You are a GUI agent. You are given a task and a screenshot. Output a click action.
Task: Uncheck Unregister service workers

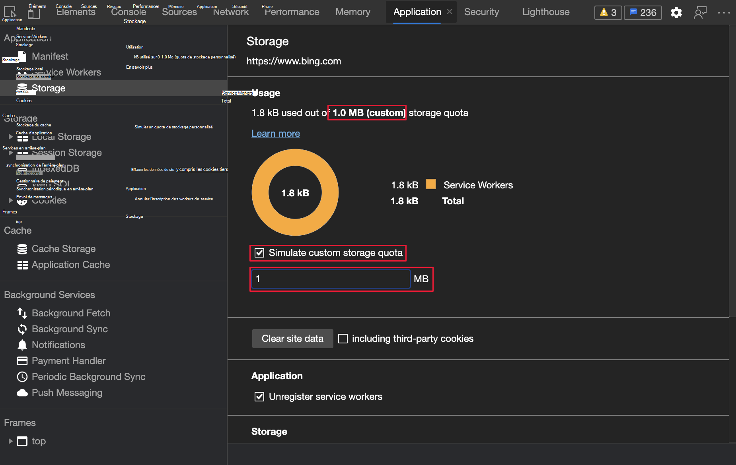point(259,397)
